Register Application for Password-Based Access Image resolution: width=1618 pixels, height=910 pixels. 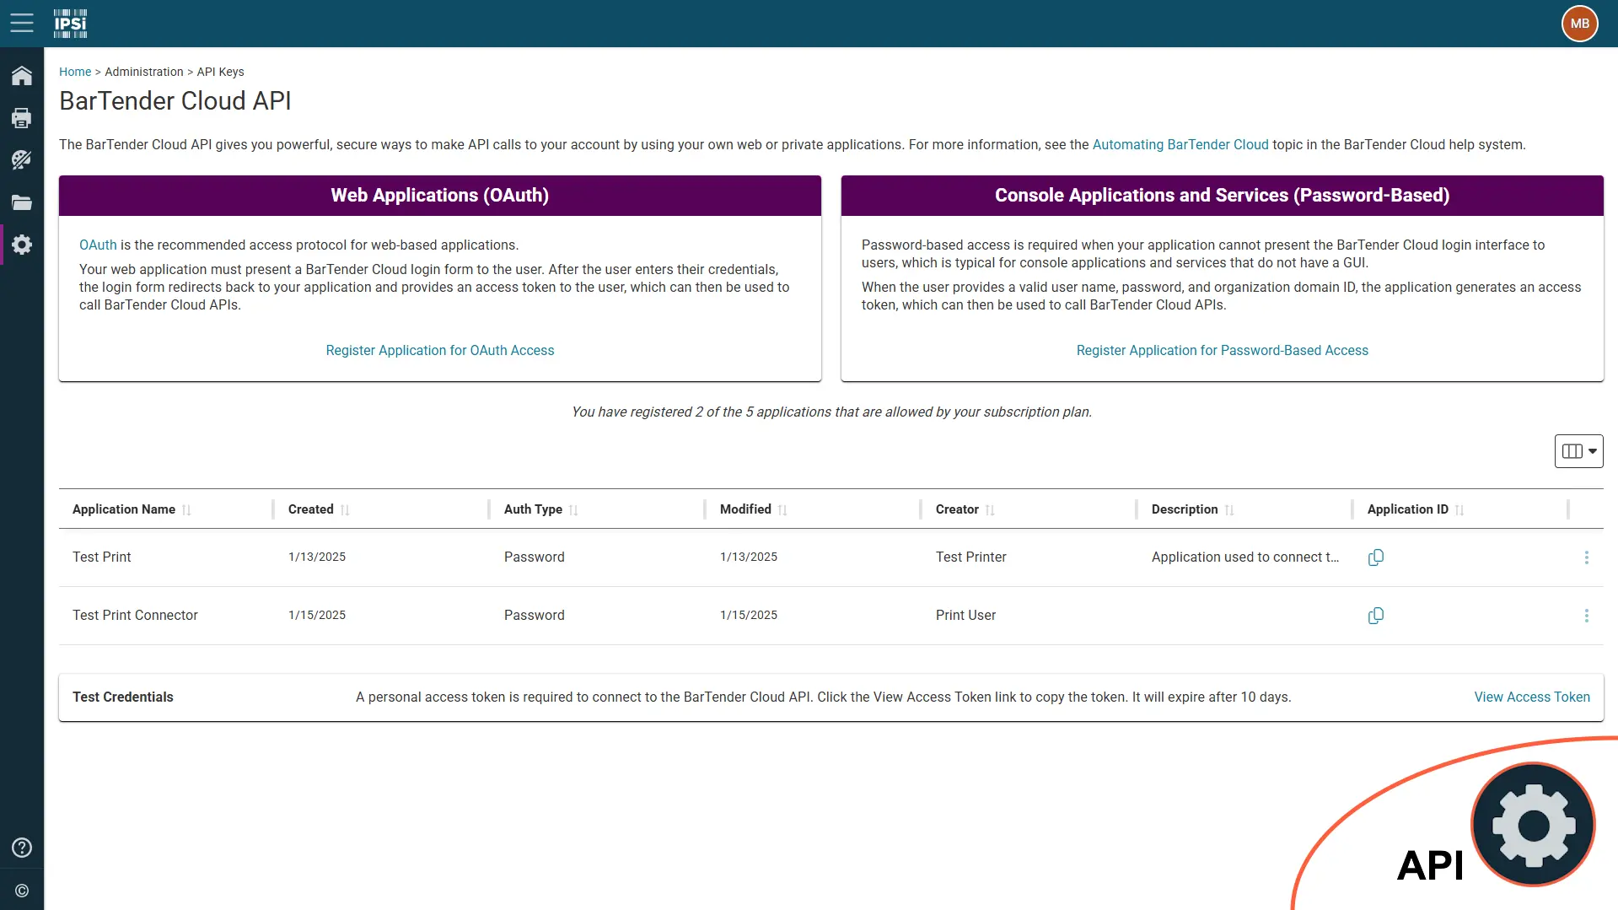click(1223, 350)
